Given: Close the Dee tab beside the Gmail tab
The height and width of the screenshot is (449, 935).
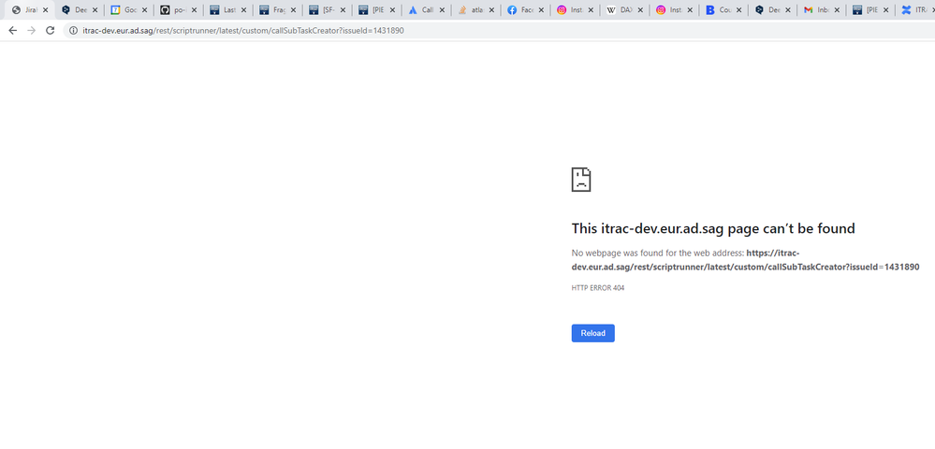Looking at the screenshot, I should tap(788, 10).
